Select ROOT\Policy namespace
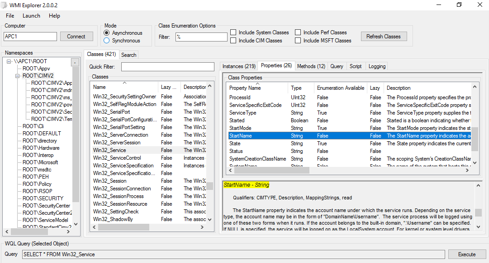 pos(37,184)
